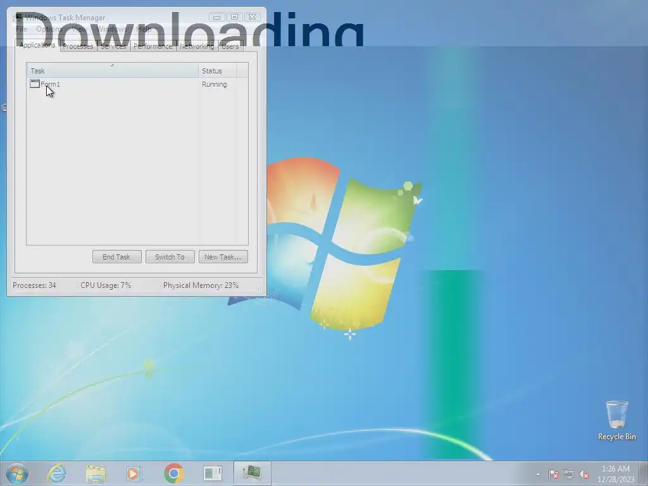
Task: Select the Task Manager taskbar button
Action: pyautogui.click(x=252, y=473)
